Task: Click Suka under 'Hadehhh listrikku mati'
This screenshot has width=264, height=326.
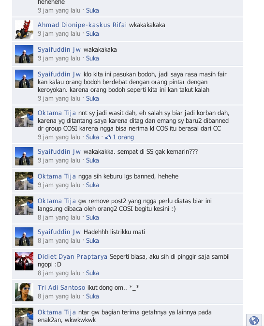Action: [x=92, y=241]
